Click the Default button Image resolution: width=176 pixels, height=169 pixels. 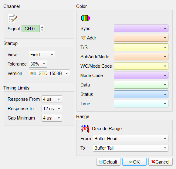click(108, 162)
